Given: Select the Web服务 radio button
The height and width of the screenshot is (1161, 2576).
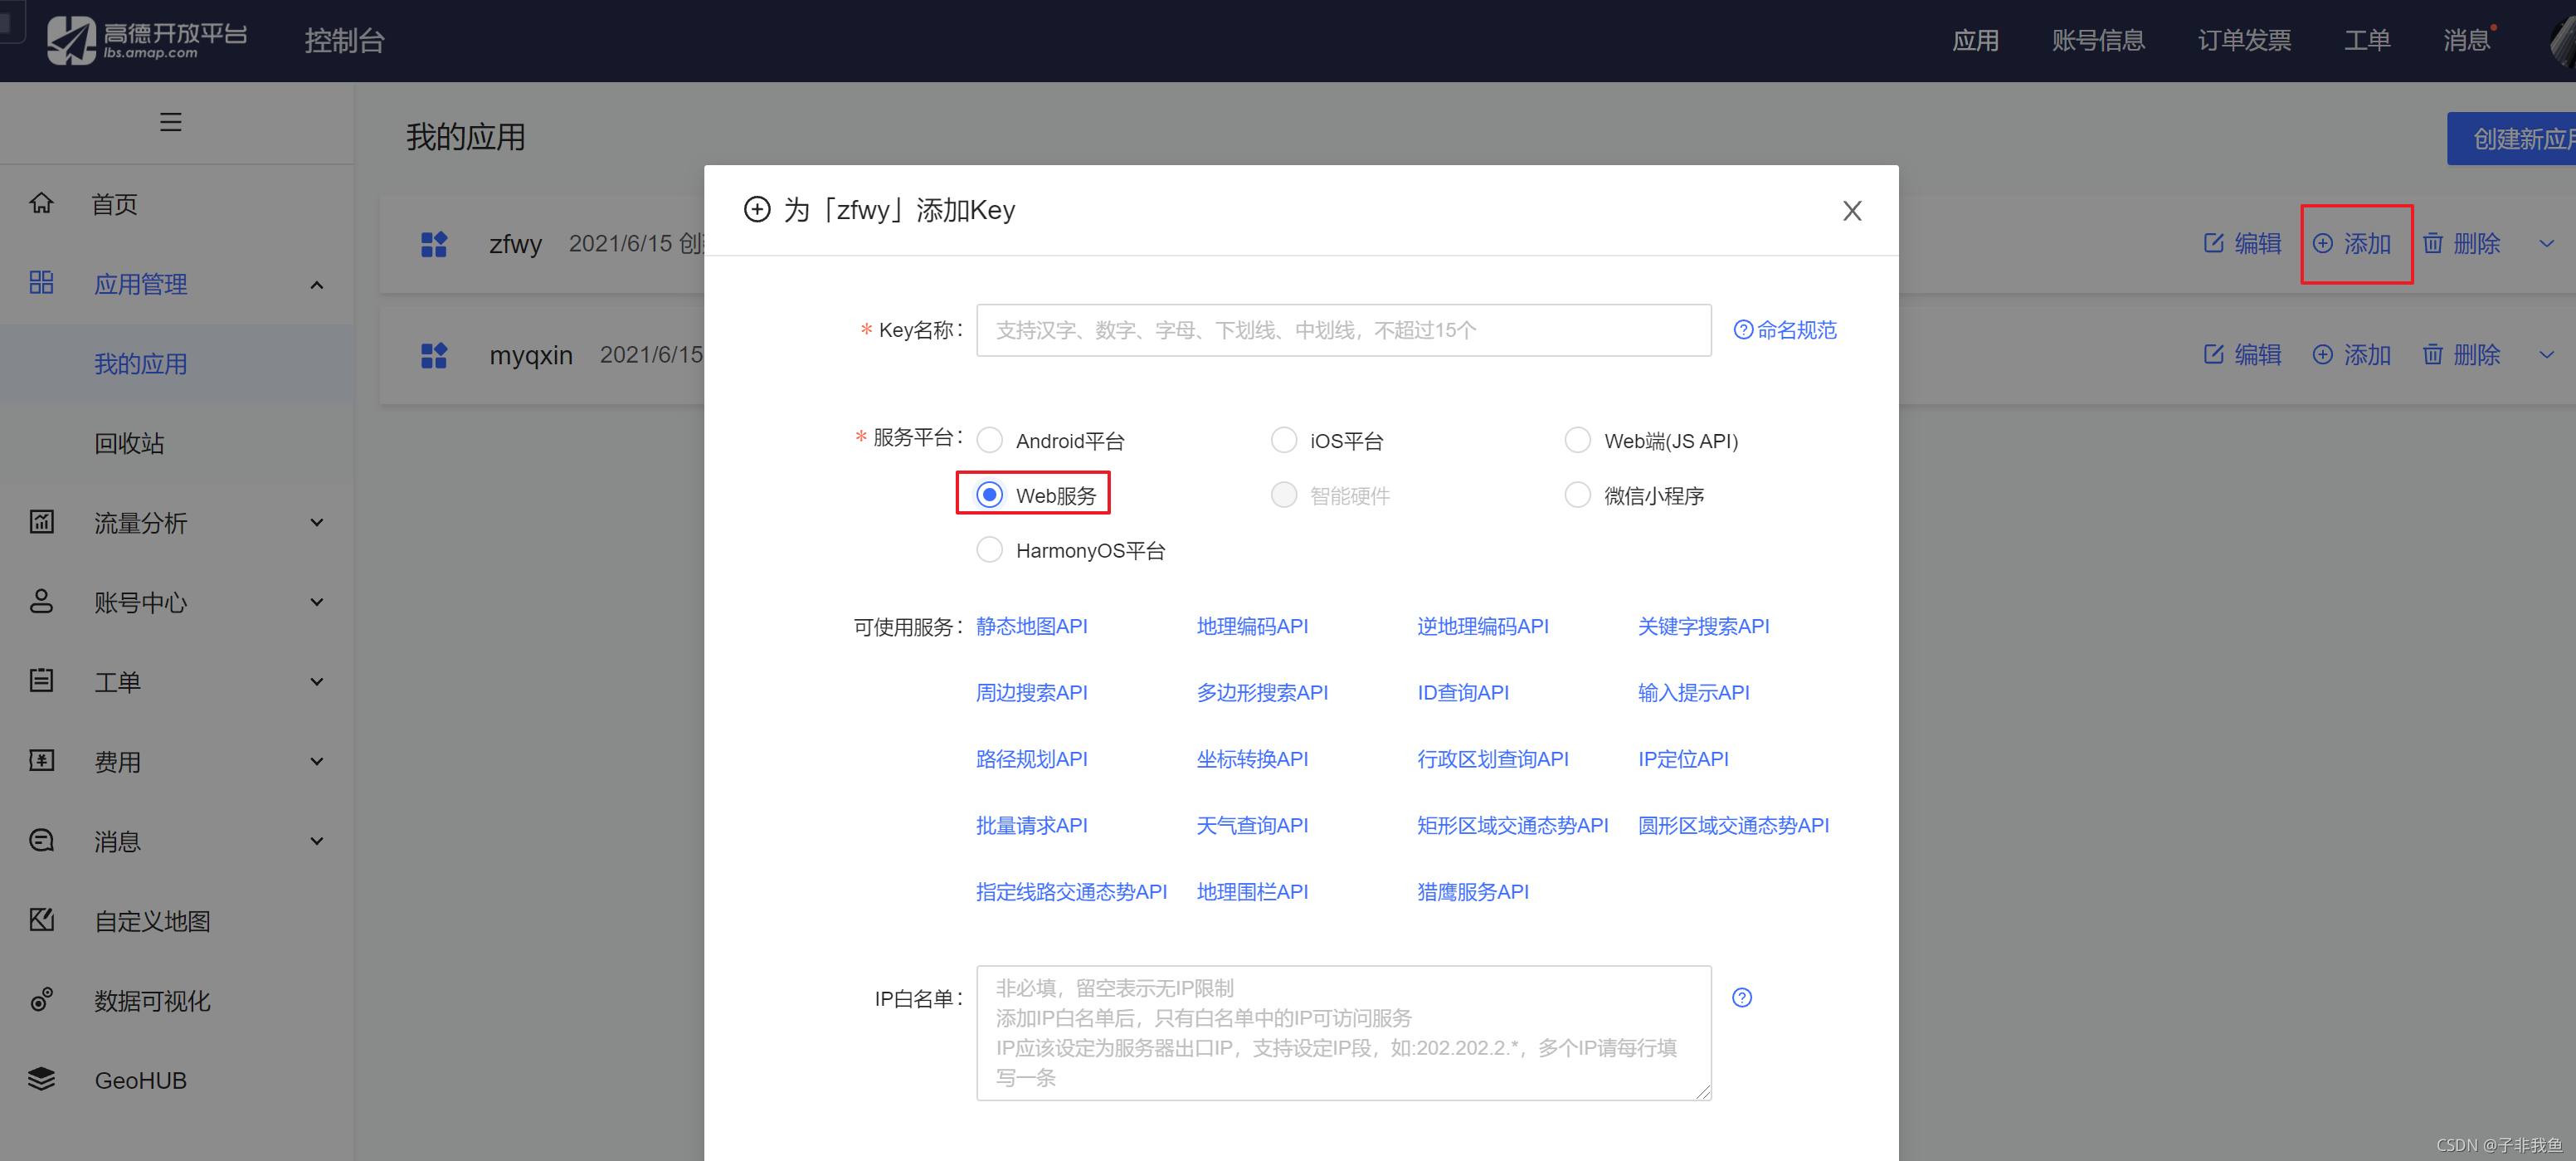Looking at the screenshot, I should tap(990, 495).
